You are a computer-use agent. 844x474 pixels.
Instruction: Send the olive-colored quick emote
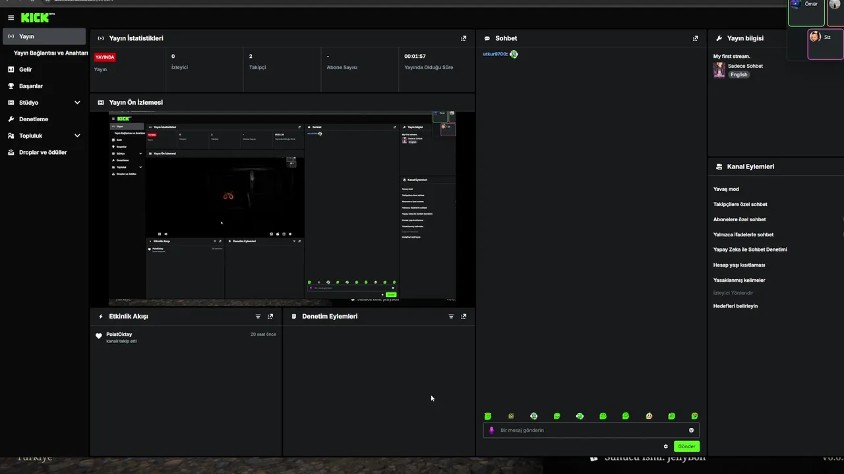pos(511,416)
